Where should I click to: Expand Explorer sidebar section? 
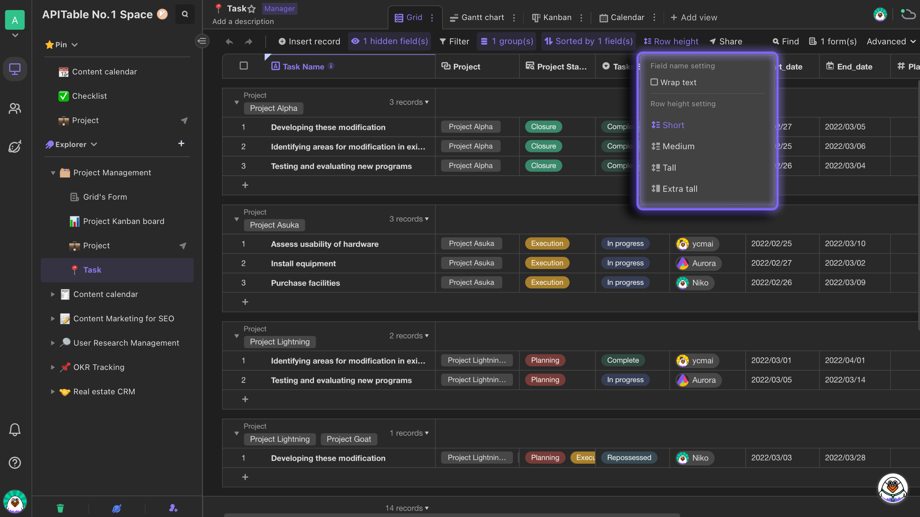point(94,144)
